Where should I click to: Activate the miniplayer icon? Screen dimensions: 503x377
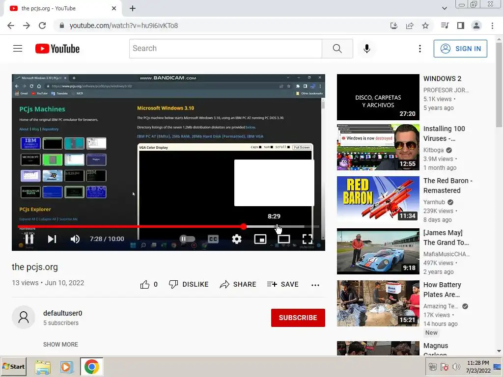click(260, 239)
